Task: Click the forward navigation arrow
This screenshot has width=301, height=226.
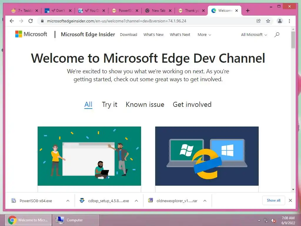Action: [x=21, y=21]
